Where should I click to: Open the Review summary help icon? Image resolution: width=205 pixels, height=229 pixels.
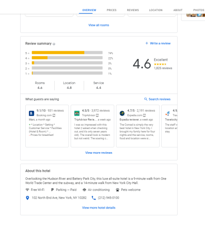coord(54,44)
